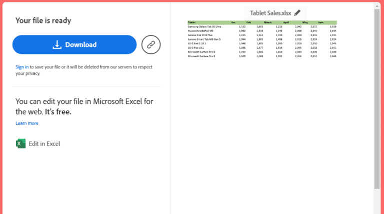Click the March column header in preview
Viewport: 384px width, 214px height.
click(x=268, y=22)
